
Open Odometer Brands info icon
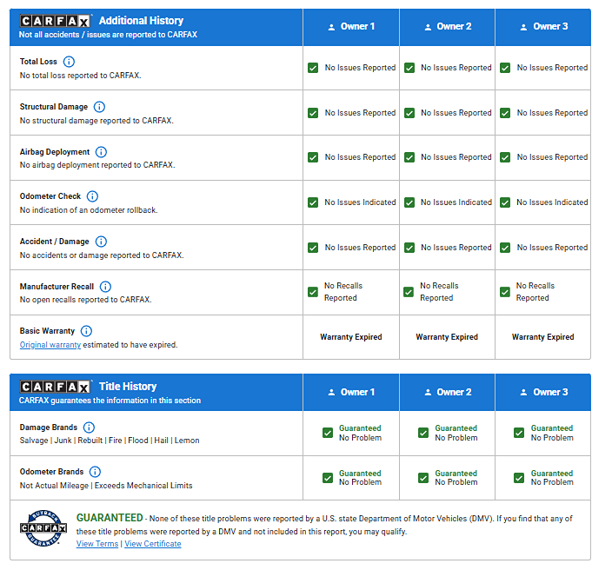tap(95, 472)
